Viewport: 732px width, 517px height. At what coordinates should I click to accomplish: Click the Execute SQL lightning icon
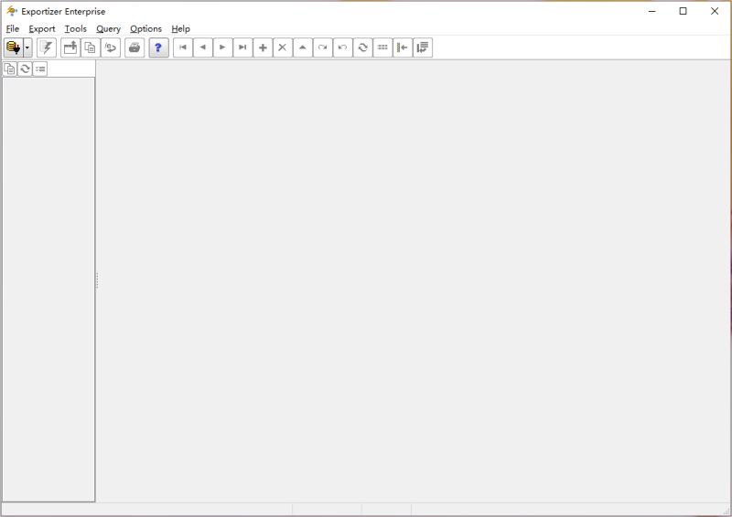pos(47,47)
